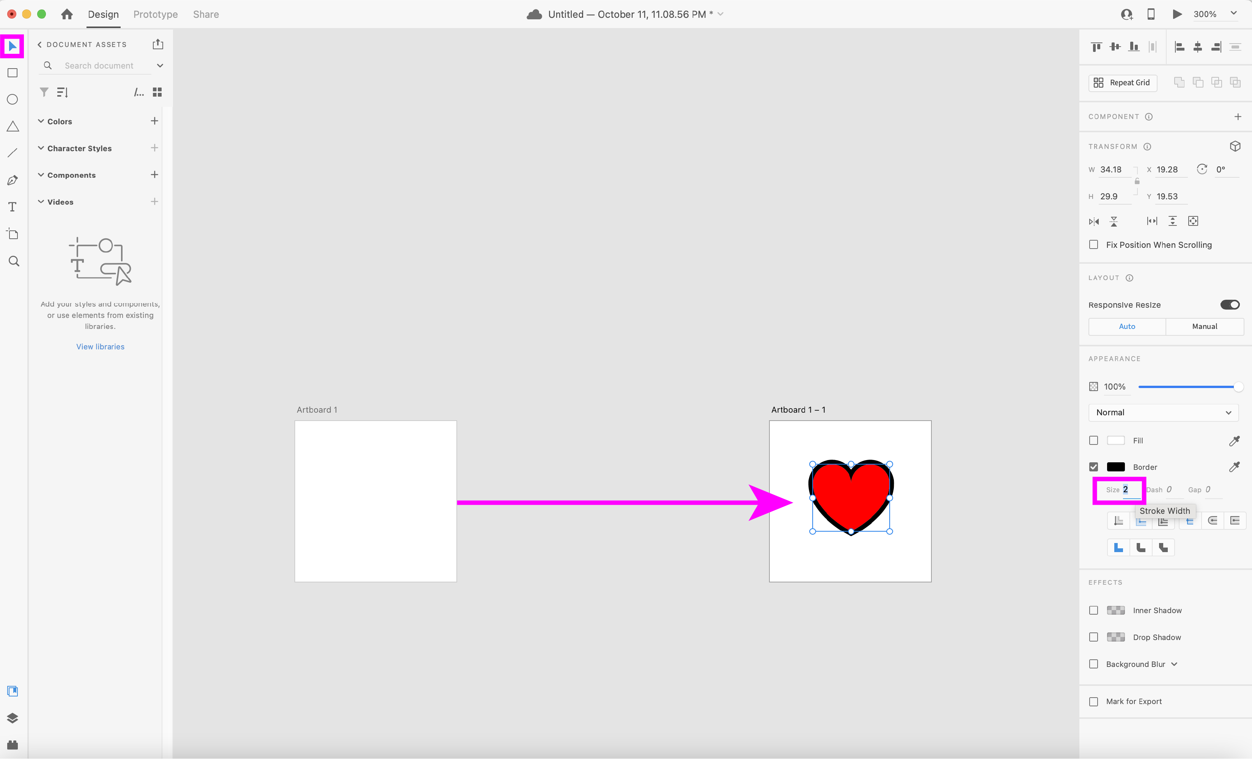Click the Repeat Grid button

1122,83
